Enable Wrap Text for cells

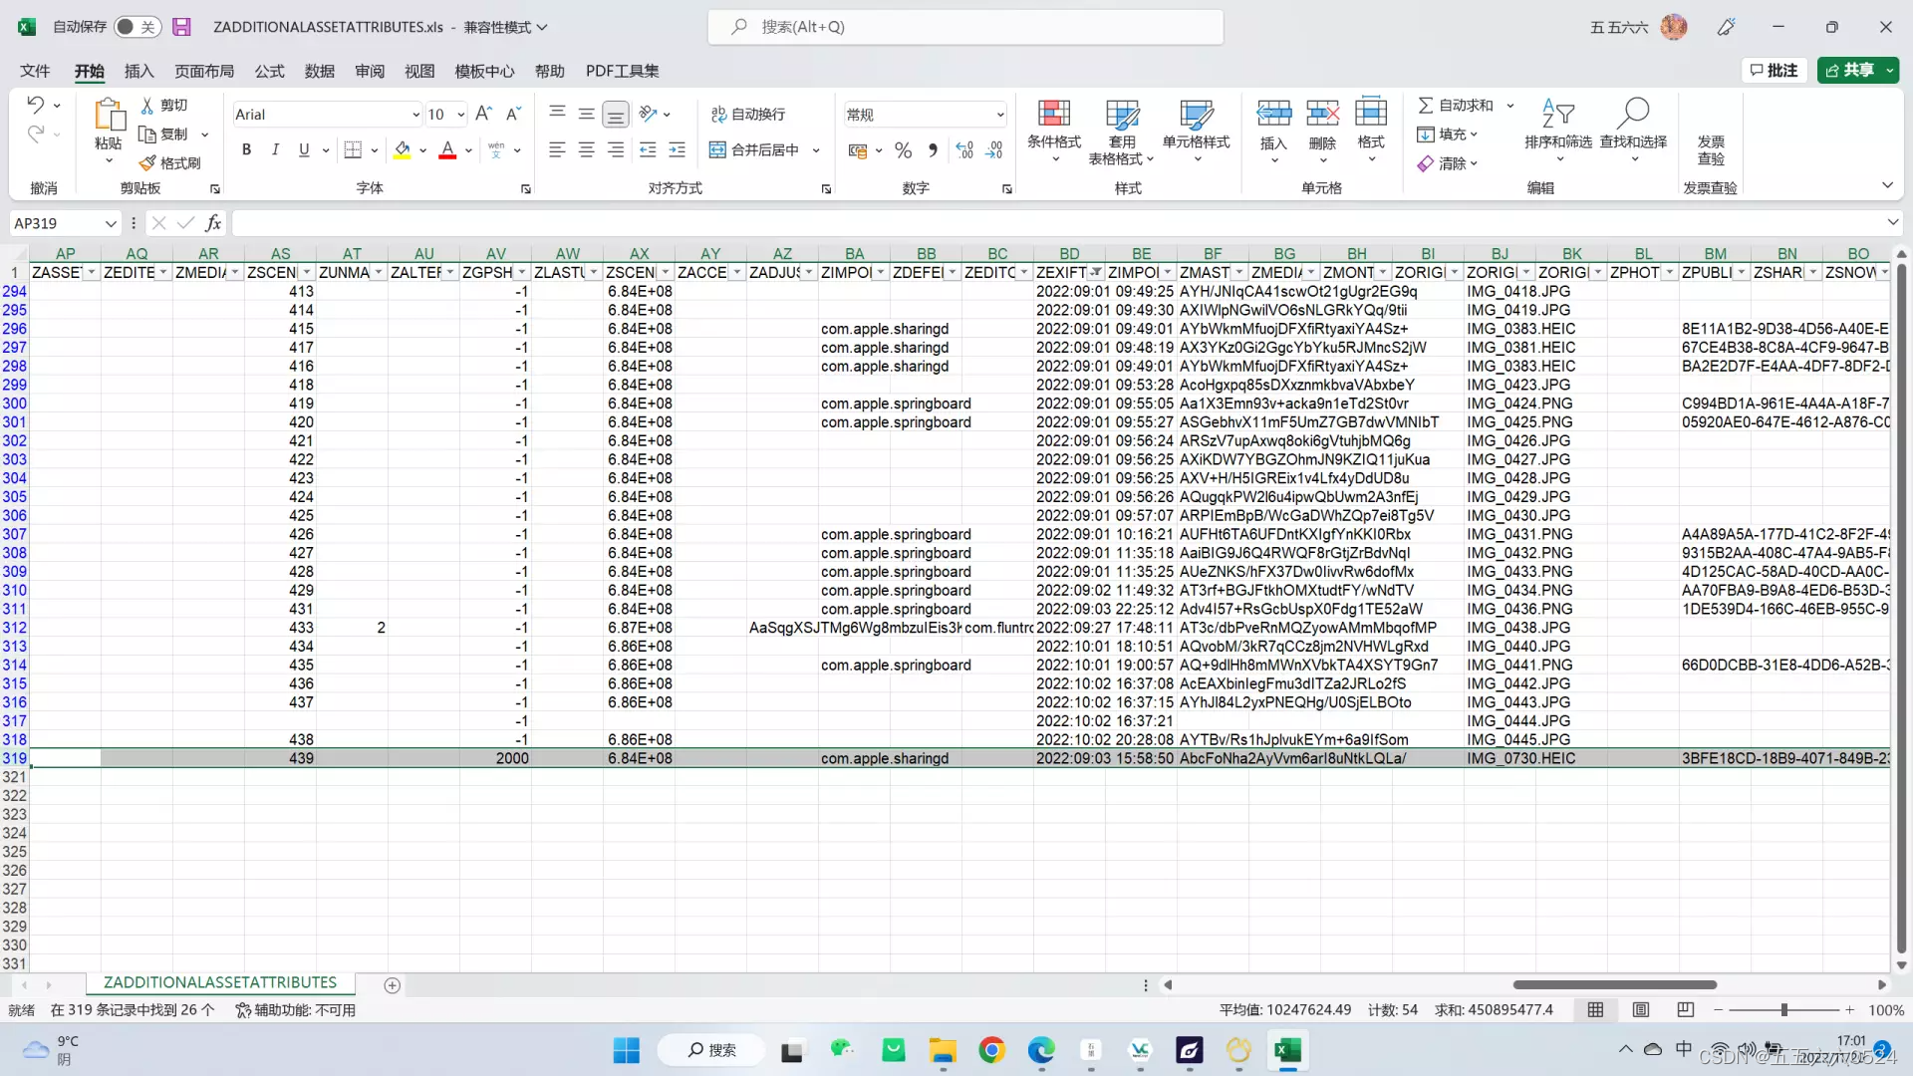tap(747, 115)
